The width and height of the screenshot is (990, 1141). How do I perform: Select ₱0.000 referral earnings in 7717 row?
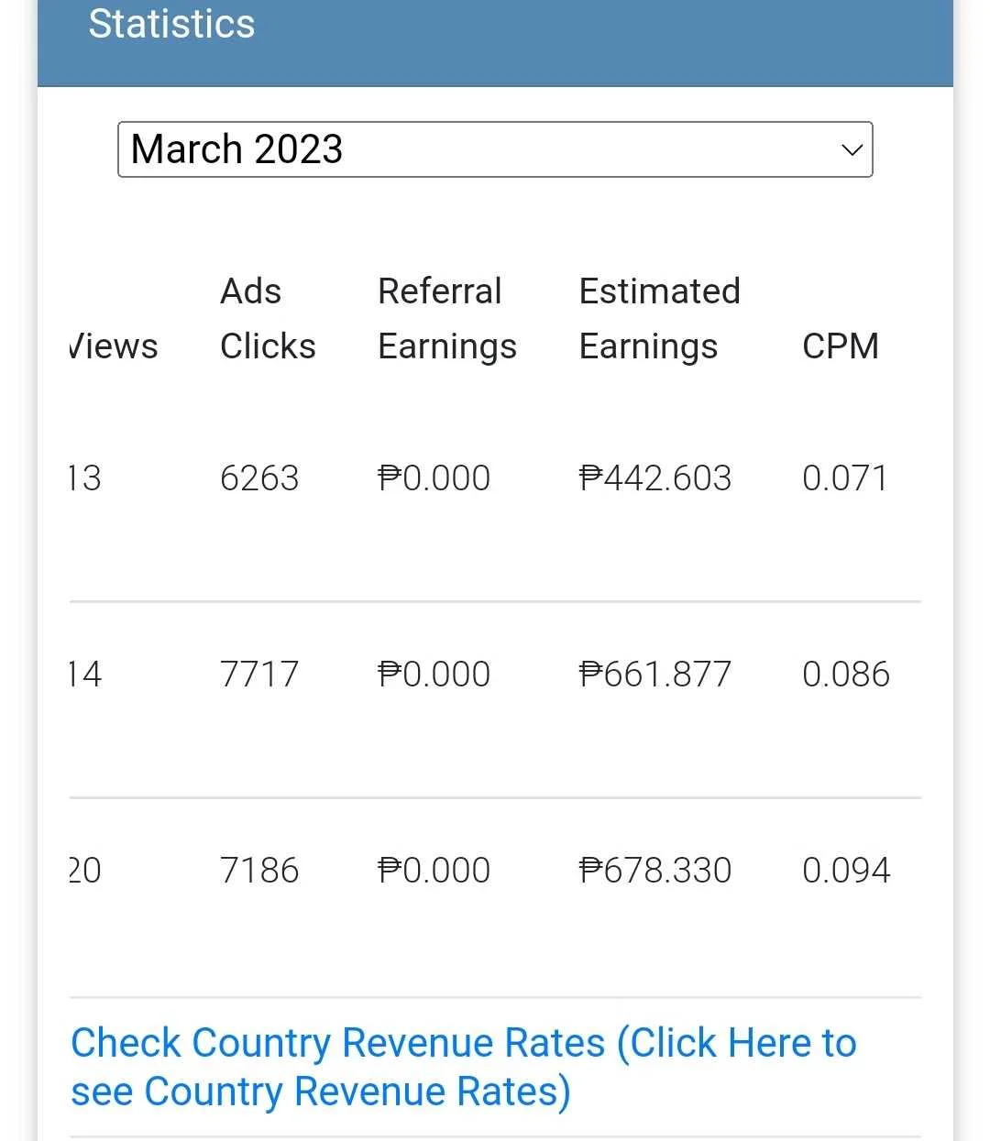point(434,675)
